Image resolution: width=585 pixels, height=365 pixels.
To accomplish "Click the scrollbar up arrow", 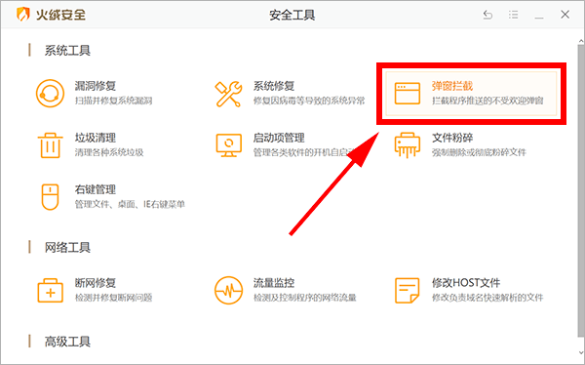I will coord(581,41).
